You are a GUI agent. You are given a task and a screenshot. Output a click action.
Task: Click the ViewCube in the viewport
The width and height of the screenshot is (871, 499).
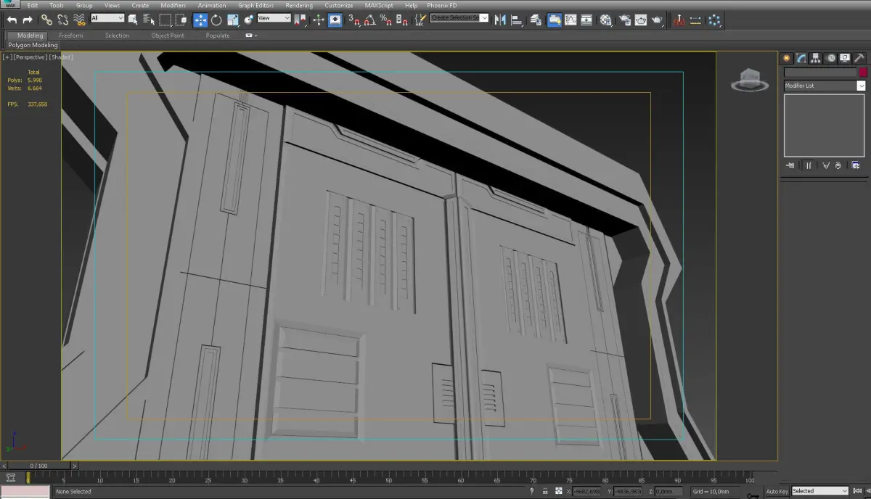click(x=750, y=79)
